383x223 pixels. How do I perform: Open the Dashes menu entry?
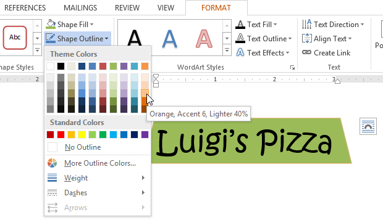tap(98, 193)
